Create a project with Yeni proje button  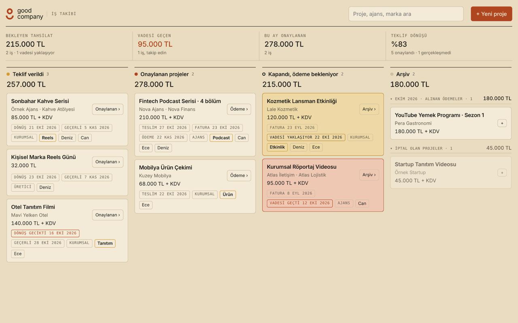pyautogui.click(x=491, y=14)
